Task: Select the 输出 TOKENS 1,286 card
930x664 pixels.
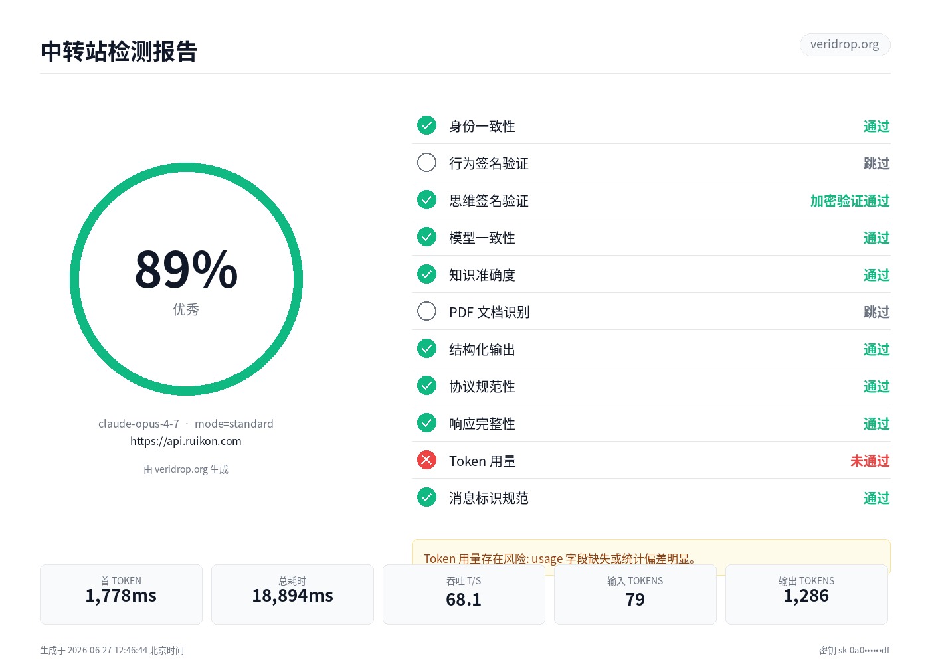Action: point(806,594)
